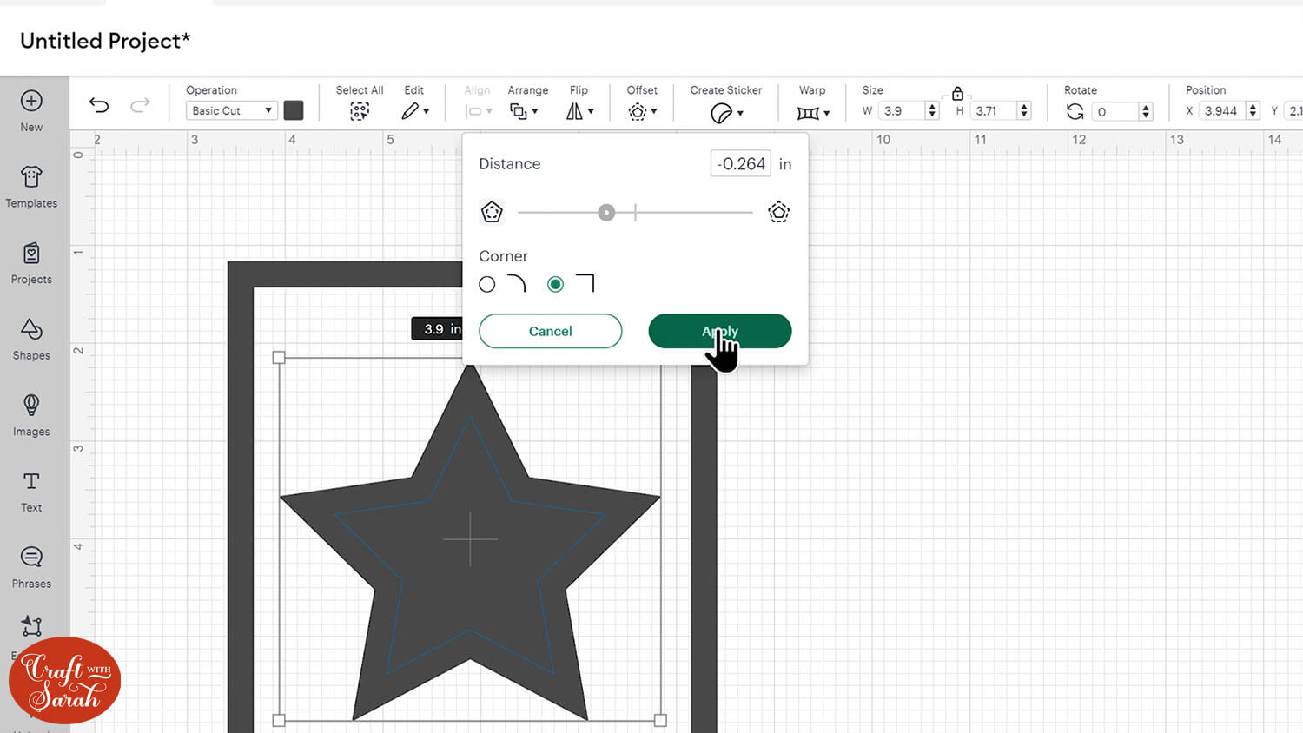The width and height of the screenshot is (1303, 733).
Task: Click the offset distance slider handle
Action: [606, 213]
